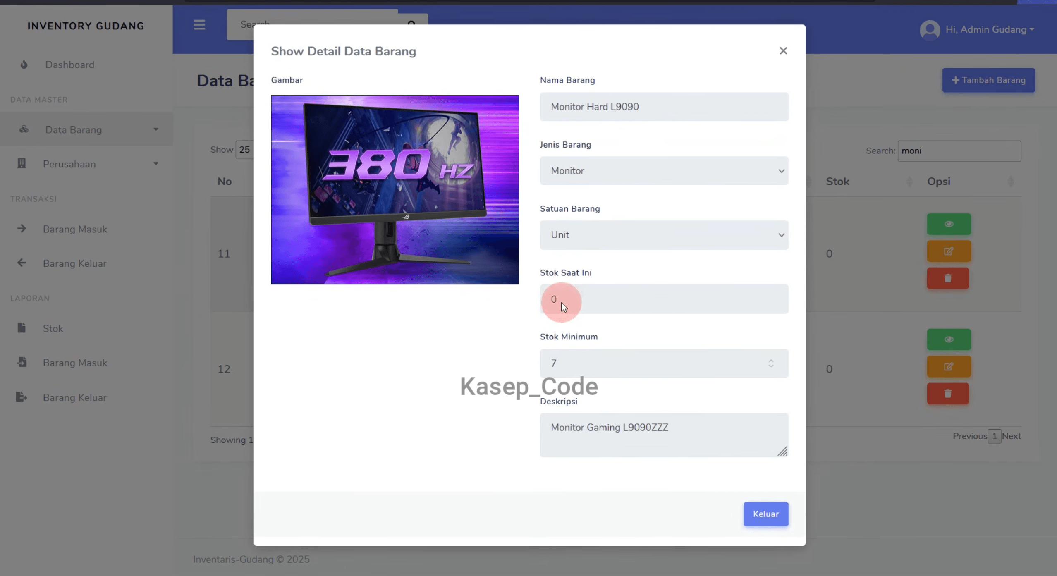Open the Satuan Barang dropdown showing Unit
Screen dimensions: 1057x576
coord(664,235)
